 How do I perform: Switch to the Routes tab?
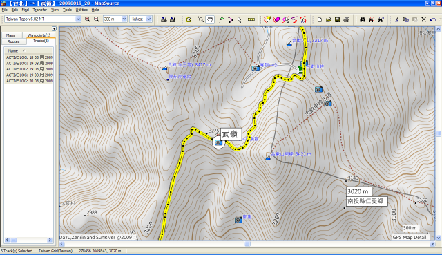point(14,41)
